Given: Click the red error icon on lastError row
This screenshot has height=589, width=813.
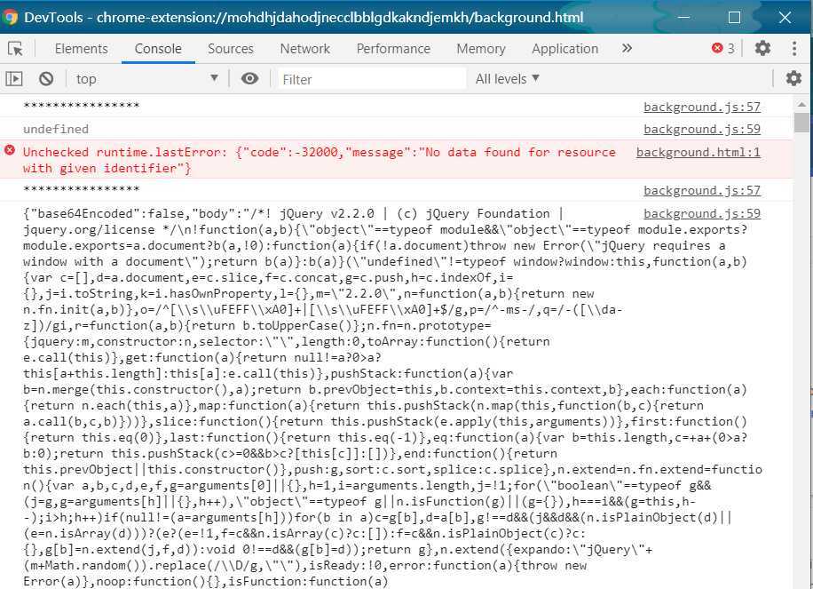Looking at the screenshot, I should click(x=10, y=150).
